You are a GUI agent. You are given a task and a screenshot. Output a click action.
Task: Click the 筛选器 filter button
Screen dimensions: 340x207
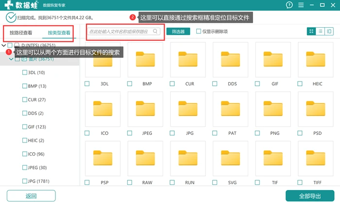click(178, 32)
